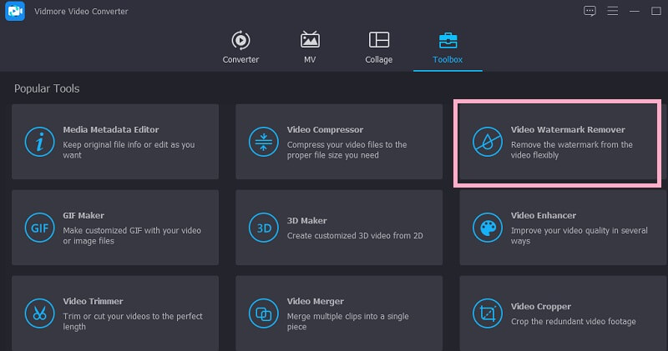This screenshot has height=351, width=668.
Task: Click the Video Compressor icon
Action: coord(262,142)
